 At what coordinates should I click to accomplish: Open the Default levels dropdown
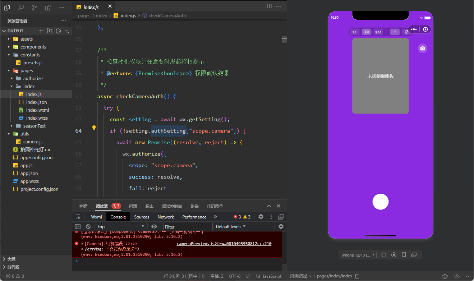pyautogui.click(x=230, y=226)
